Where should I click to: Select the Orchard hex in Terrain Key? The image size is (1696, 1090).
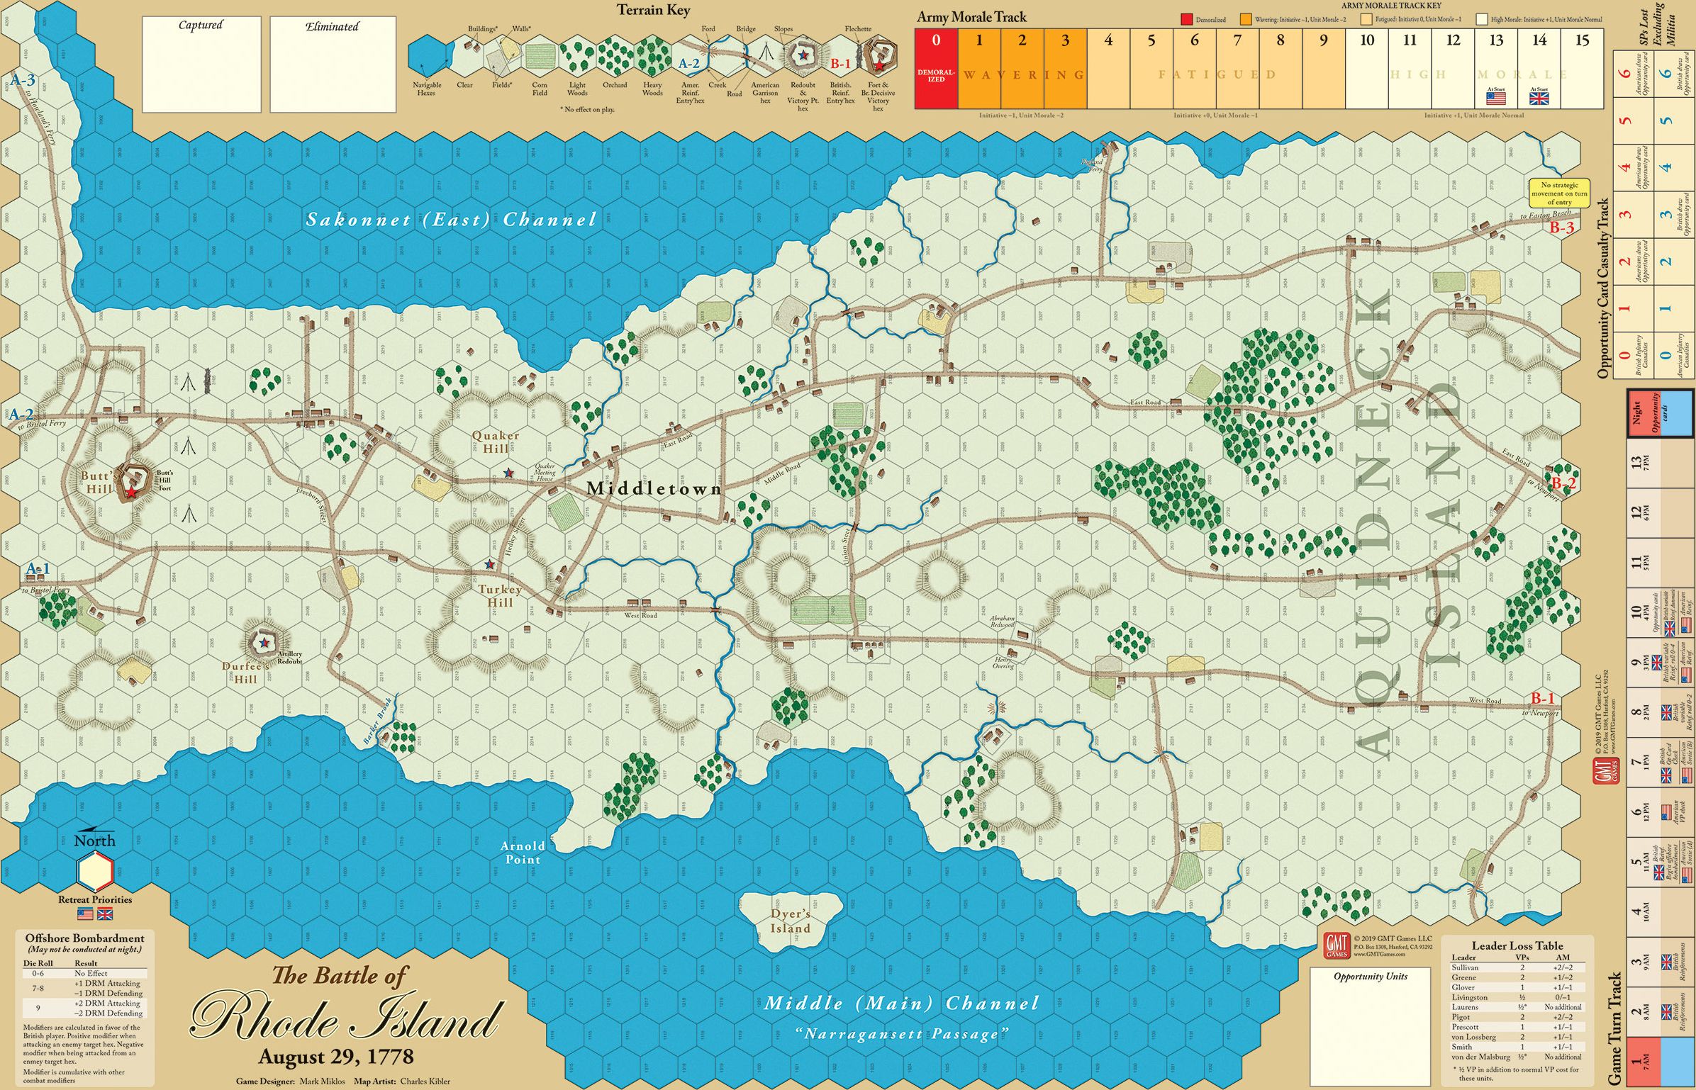[x=615, y=56]
